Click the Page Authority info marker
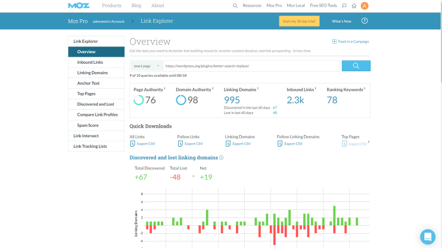 point(164,88)
